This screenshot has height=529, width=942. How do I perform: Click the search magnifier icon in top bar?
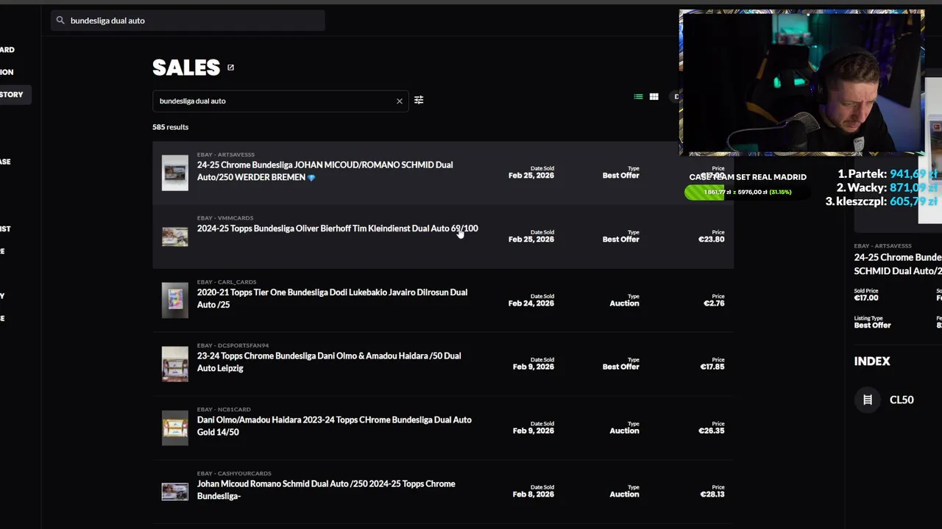pos(60,21)
